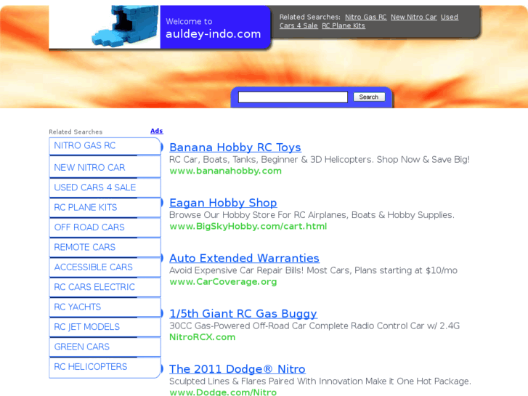Click 'RC Car, Boats, Tanks' ad description
The image size is (528, 396).
pos(320,159)
